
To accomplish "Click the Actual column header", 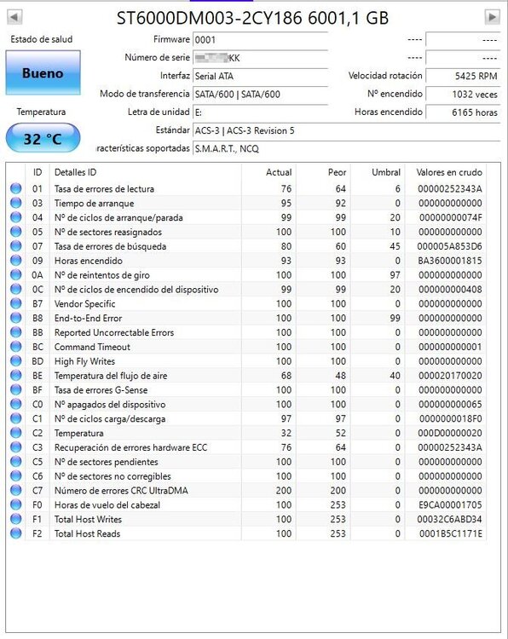I will pos(268,172).
